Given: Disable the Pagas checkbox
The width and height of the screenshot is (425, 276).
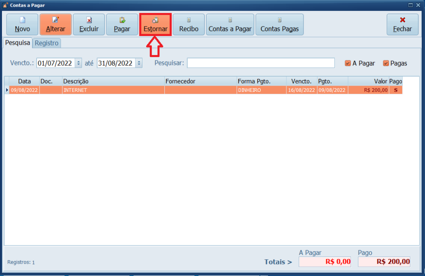Looking at the screenshot, I should (386, 63).
